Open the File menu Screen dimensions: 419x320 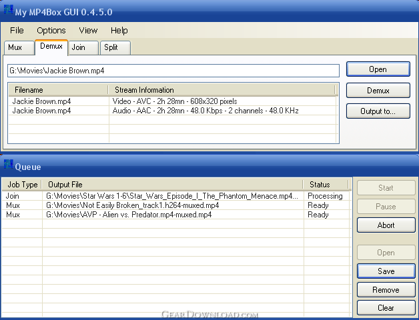click(x=17, y=31)
